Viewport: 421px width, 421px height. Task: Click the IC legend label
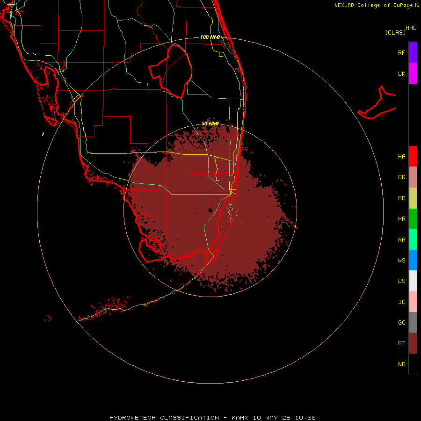[x=401, y=302]
